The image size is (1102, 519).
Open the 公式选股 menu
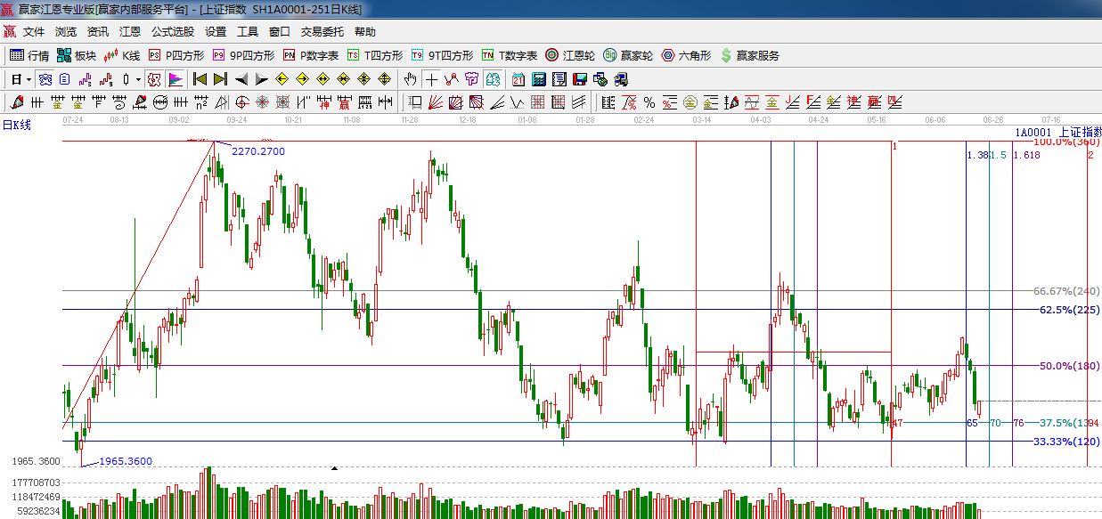click(172, 32)
